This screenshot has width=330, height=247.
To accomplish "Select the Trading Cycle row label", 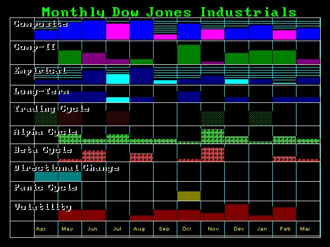I will click(x=52, y=109).
